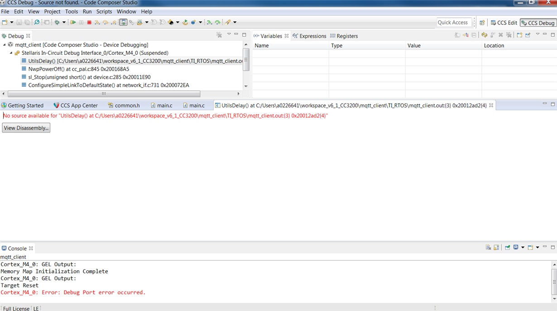Viewport: 557px width, 311px height.
Task: Select the UtilsDelay() stack frame
Action: tap(132, 61)
